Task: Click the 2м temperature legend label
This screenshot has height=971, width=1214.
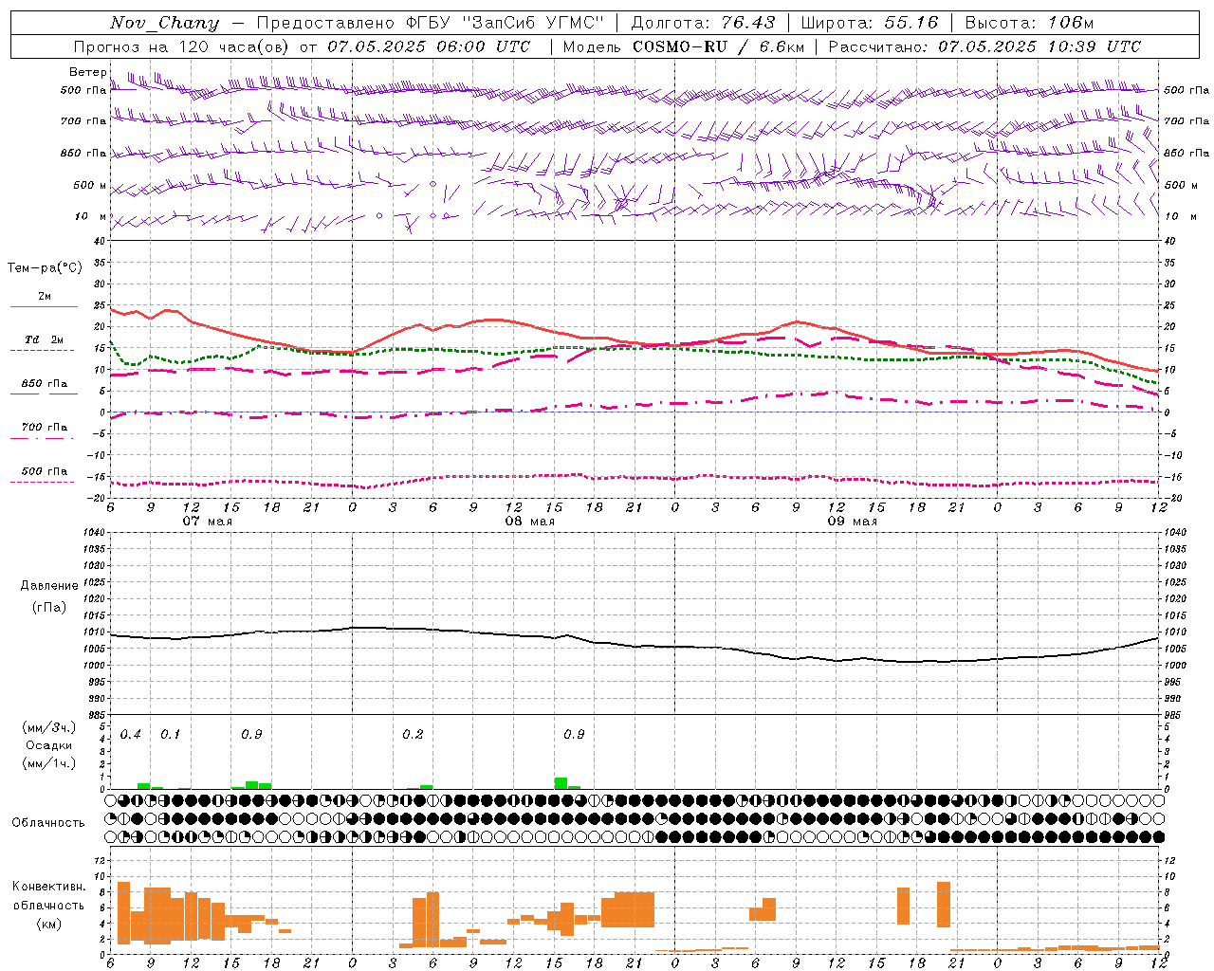Action: tap(45, 296)
